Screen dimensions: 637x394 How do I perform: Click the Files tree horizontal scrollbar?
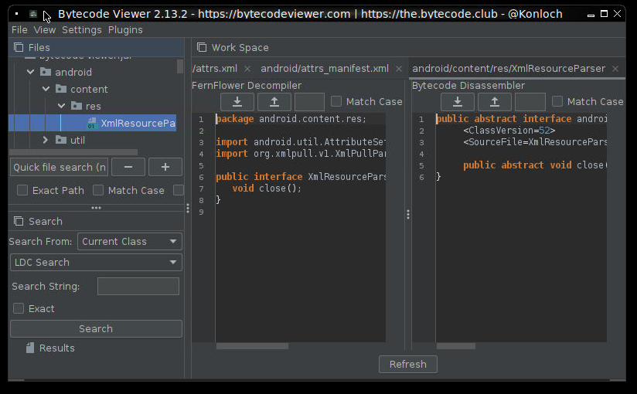point(73,152)
